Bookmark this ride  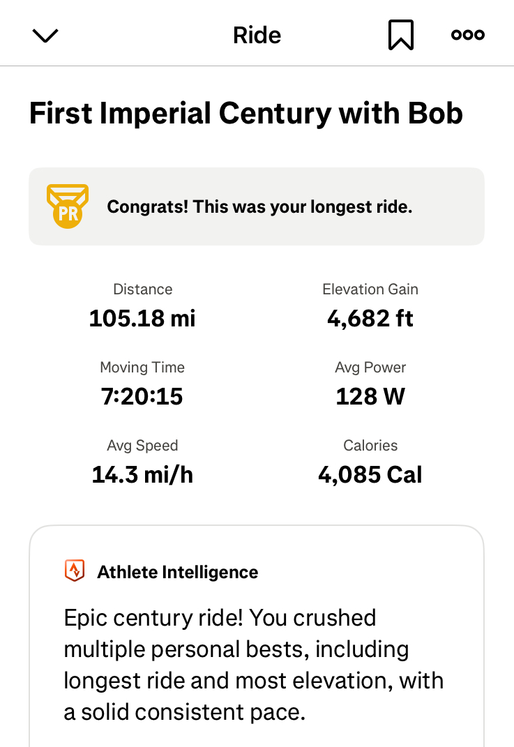[x=400, y=35]
